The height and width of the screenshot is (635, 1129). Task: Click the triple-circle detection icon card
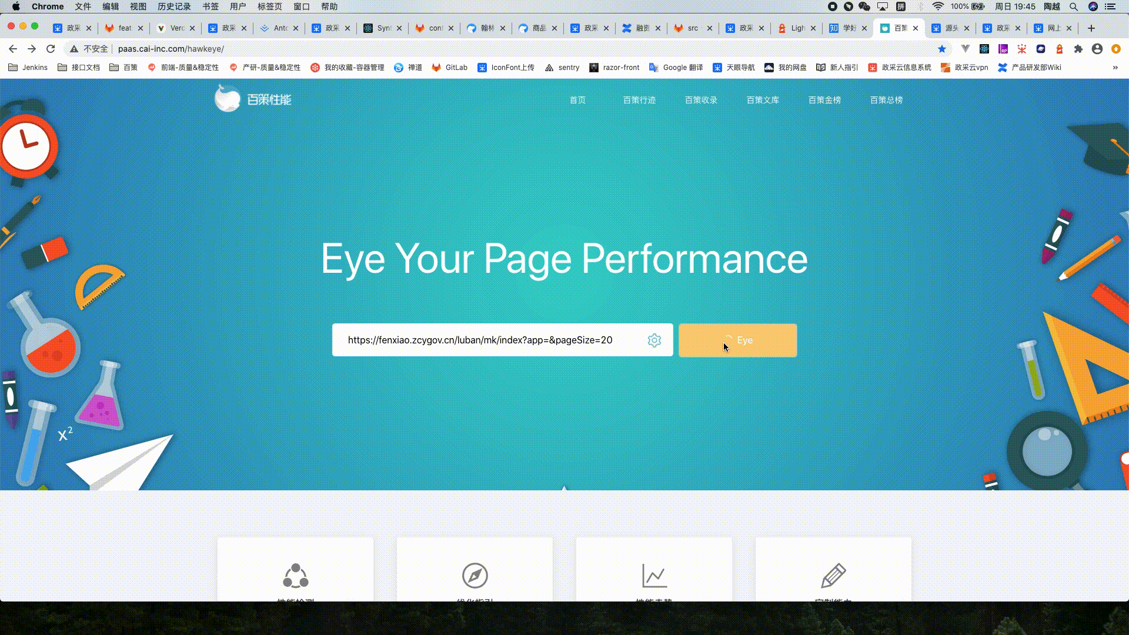[295, 575]
